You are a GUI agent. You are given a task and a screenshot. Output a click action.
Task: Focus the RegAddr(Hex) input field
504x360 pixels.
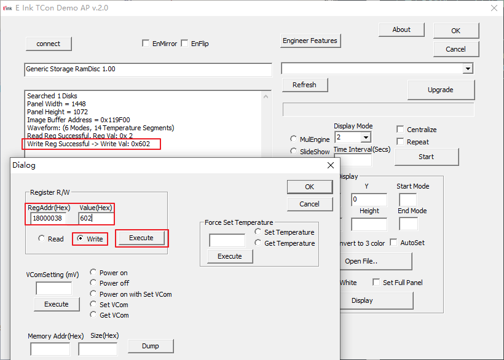pyautogui.click(x=49, y=218)
